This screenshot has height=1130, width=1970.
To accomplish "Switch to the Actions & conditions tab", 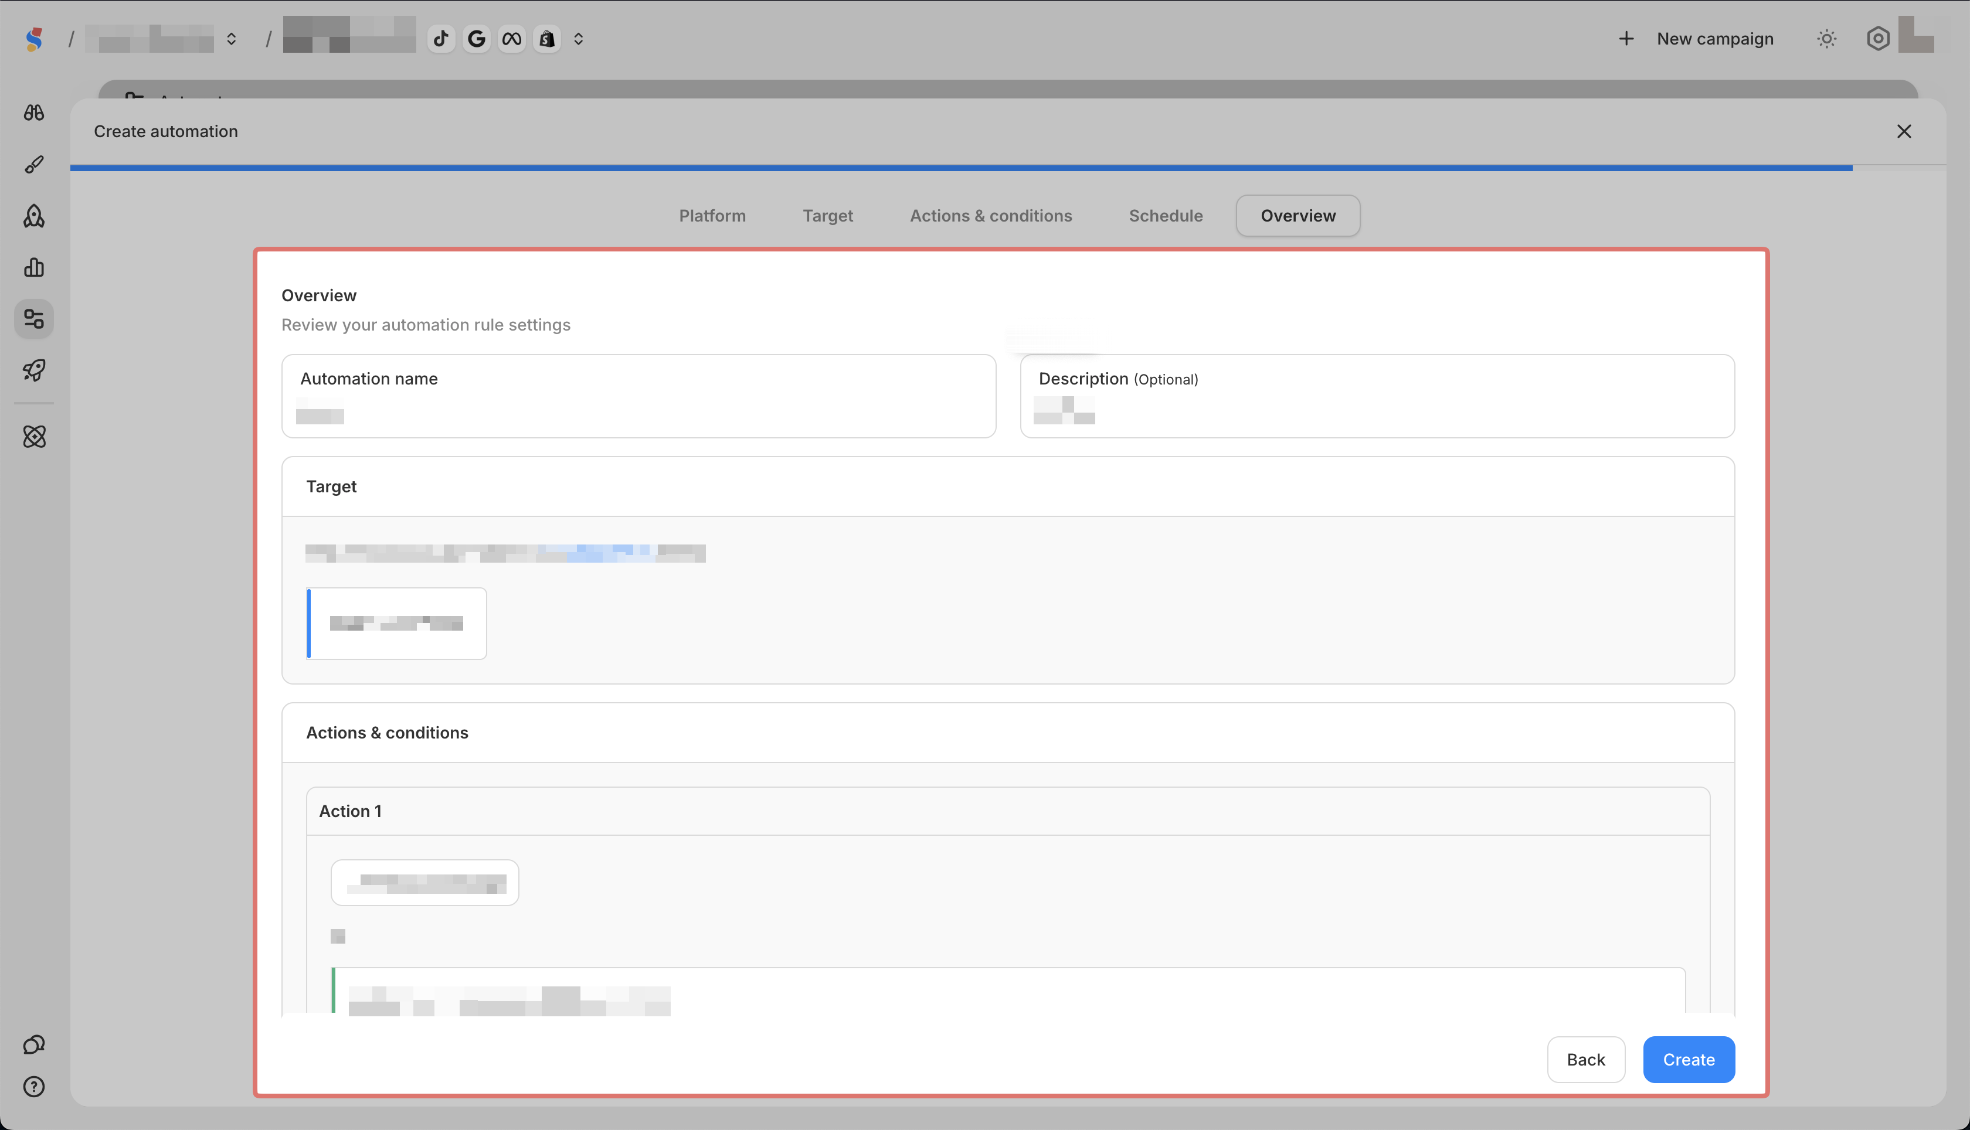I will coord(990,216).
